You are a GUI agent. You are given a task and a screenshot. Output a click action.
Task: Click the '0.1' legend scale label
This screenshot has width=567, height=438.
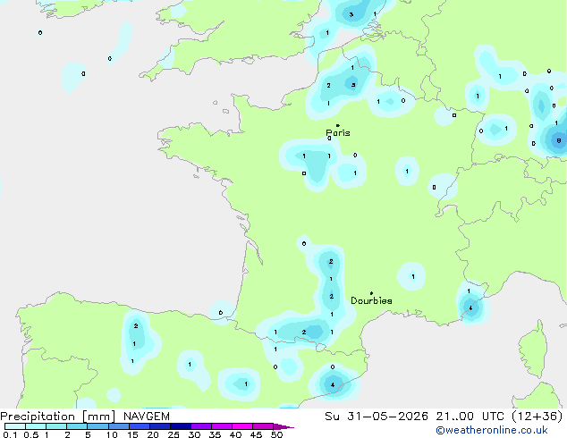click(10, 434)
